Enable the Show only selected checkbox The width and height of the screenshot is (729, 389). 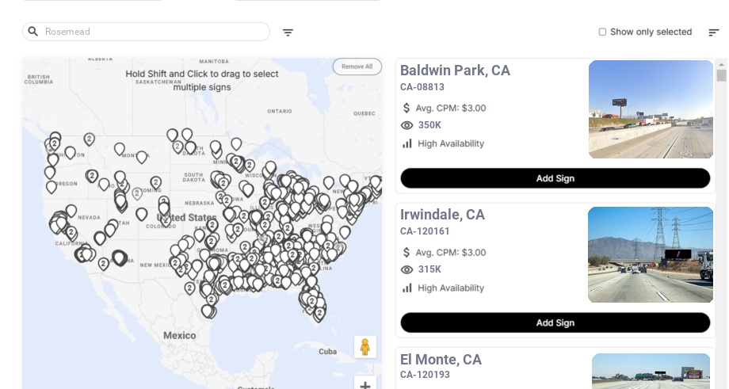coord(602,32)
